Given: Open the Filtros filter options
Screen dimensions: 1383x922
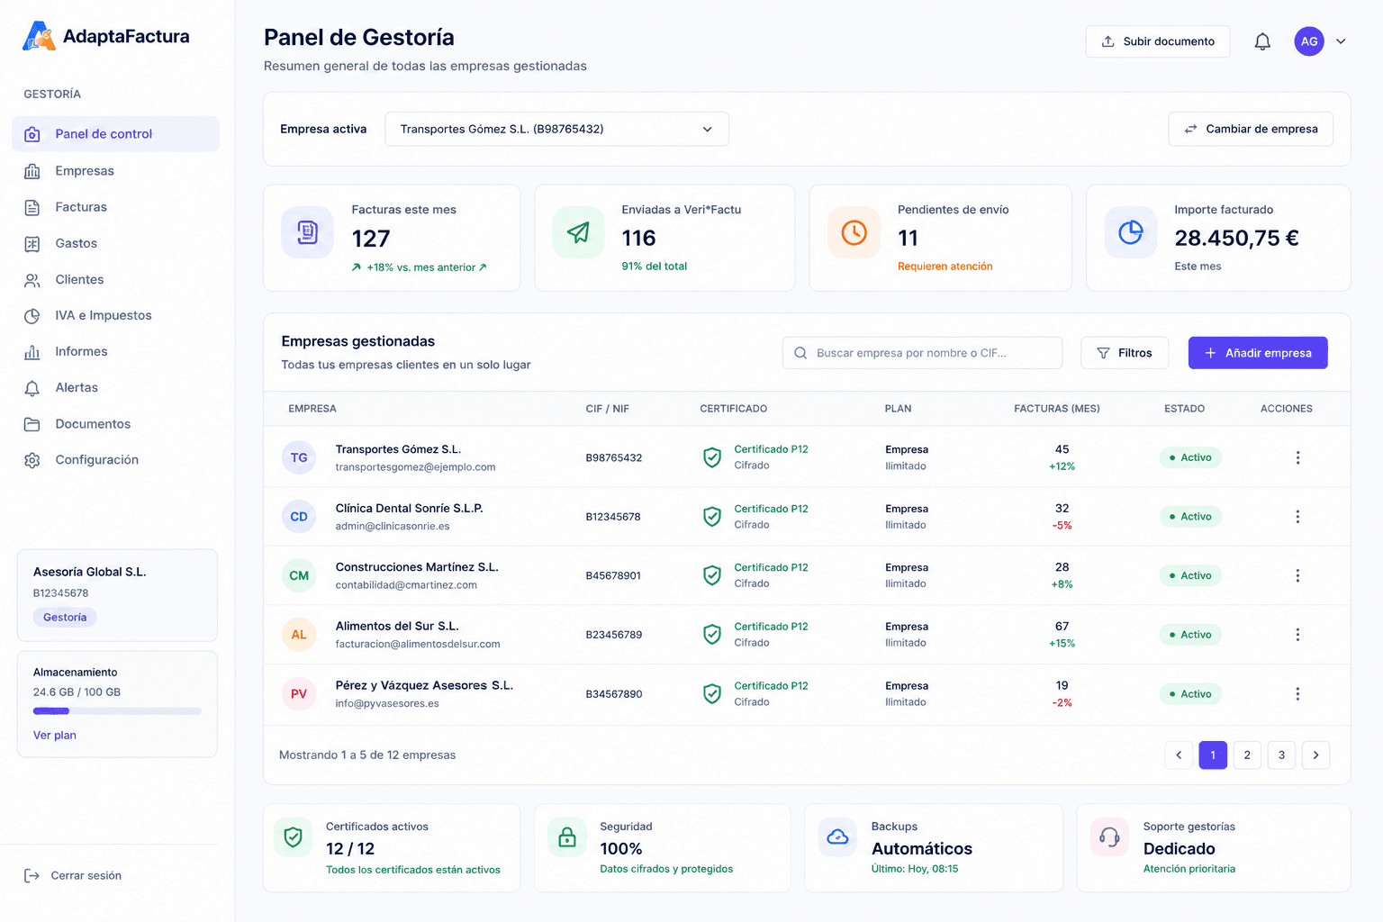Looking at the screenshot, I should click(1125, 353).
